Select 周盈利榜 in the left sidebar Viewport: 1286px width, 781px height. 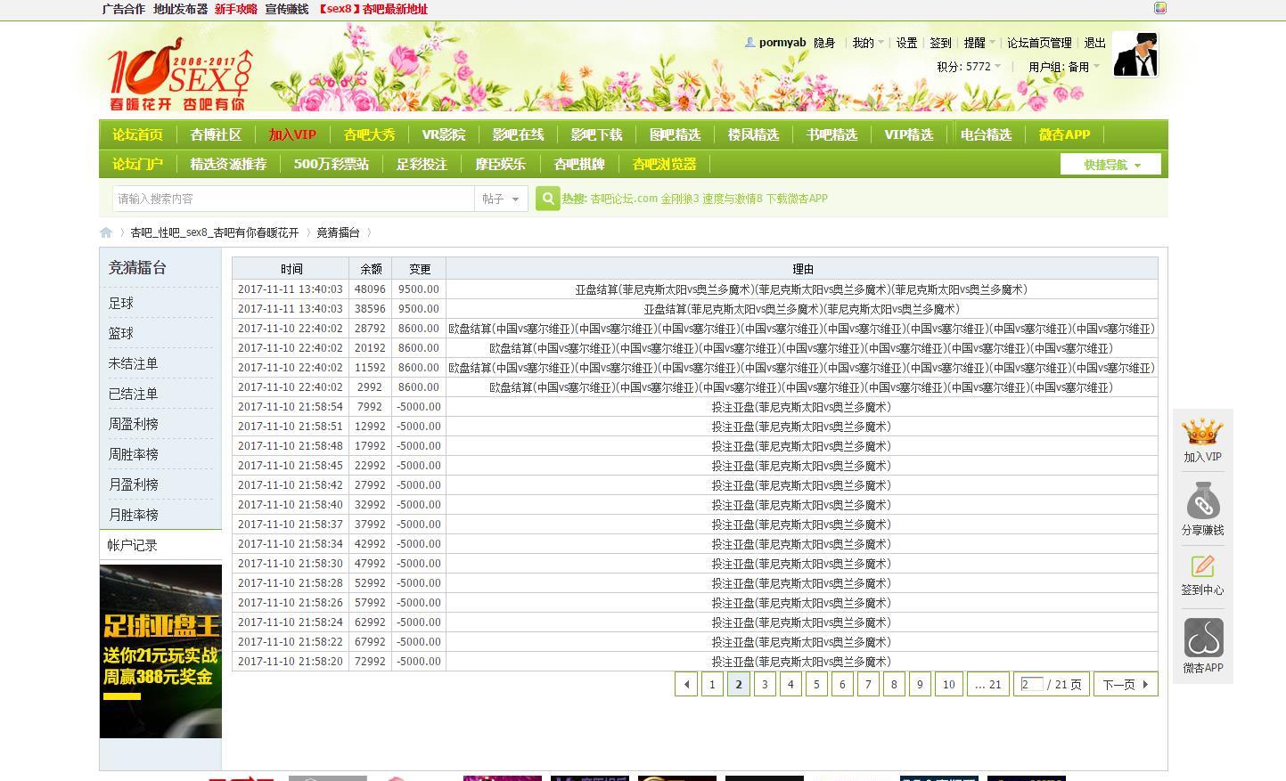click(134, 424)
